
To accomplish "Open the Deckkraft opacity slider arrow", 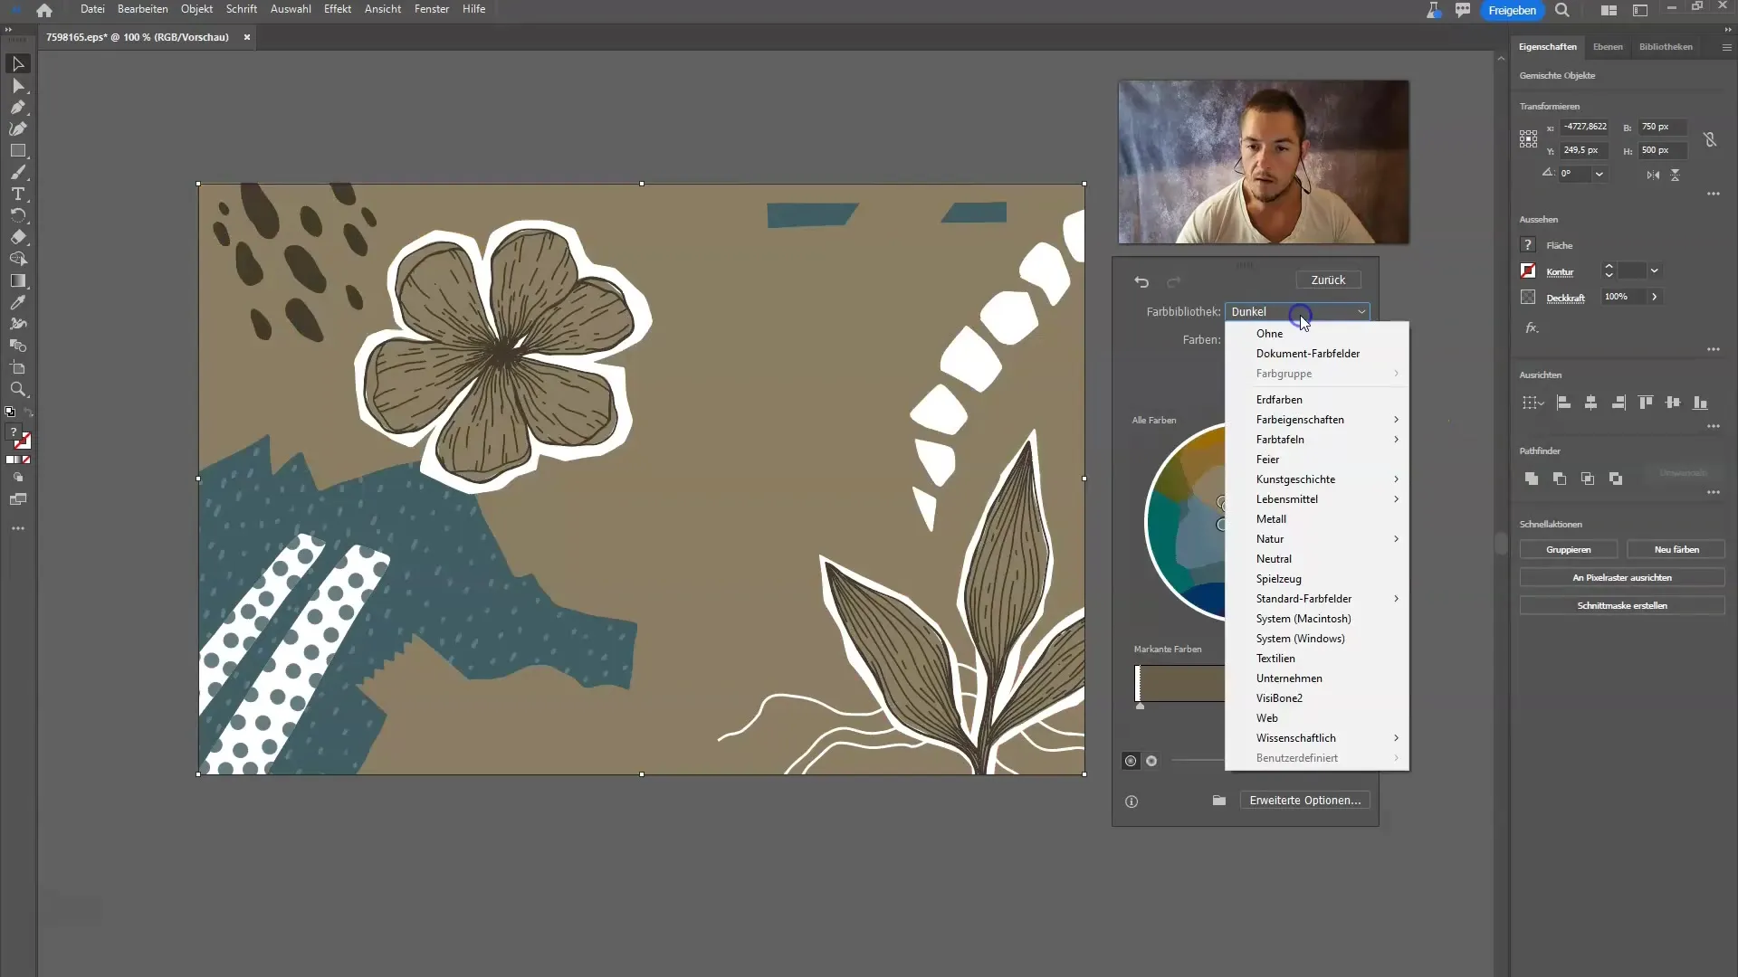I will (x=1655, y=297).
